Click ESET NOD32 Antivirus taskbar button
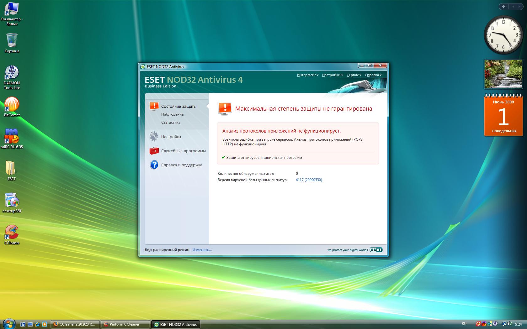The height and width of the screenshot is (329, 527). point(176,324)
